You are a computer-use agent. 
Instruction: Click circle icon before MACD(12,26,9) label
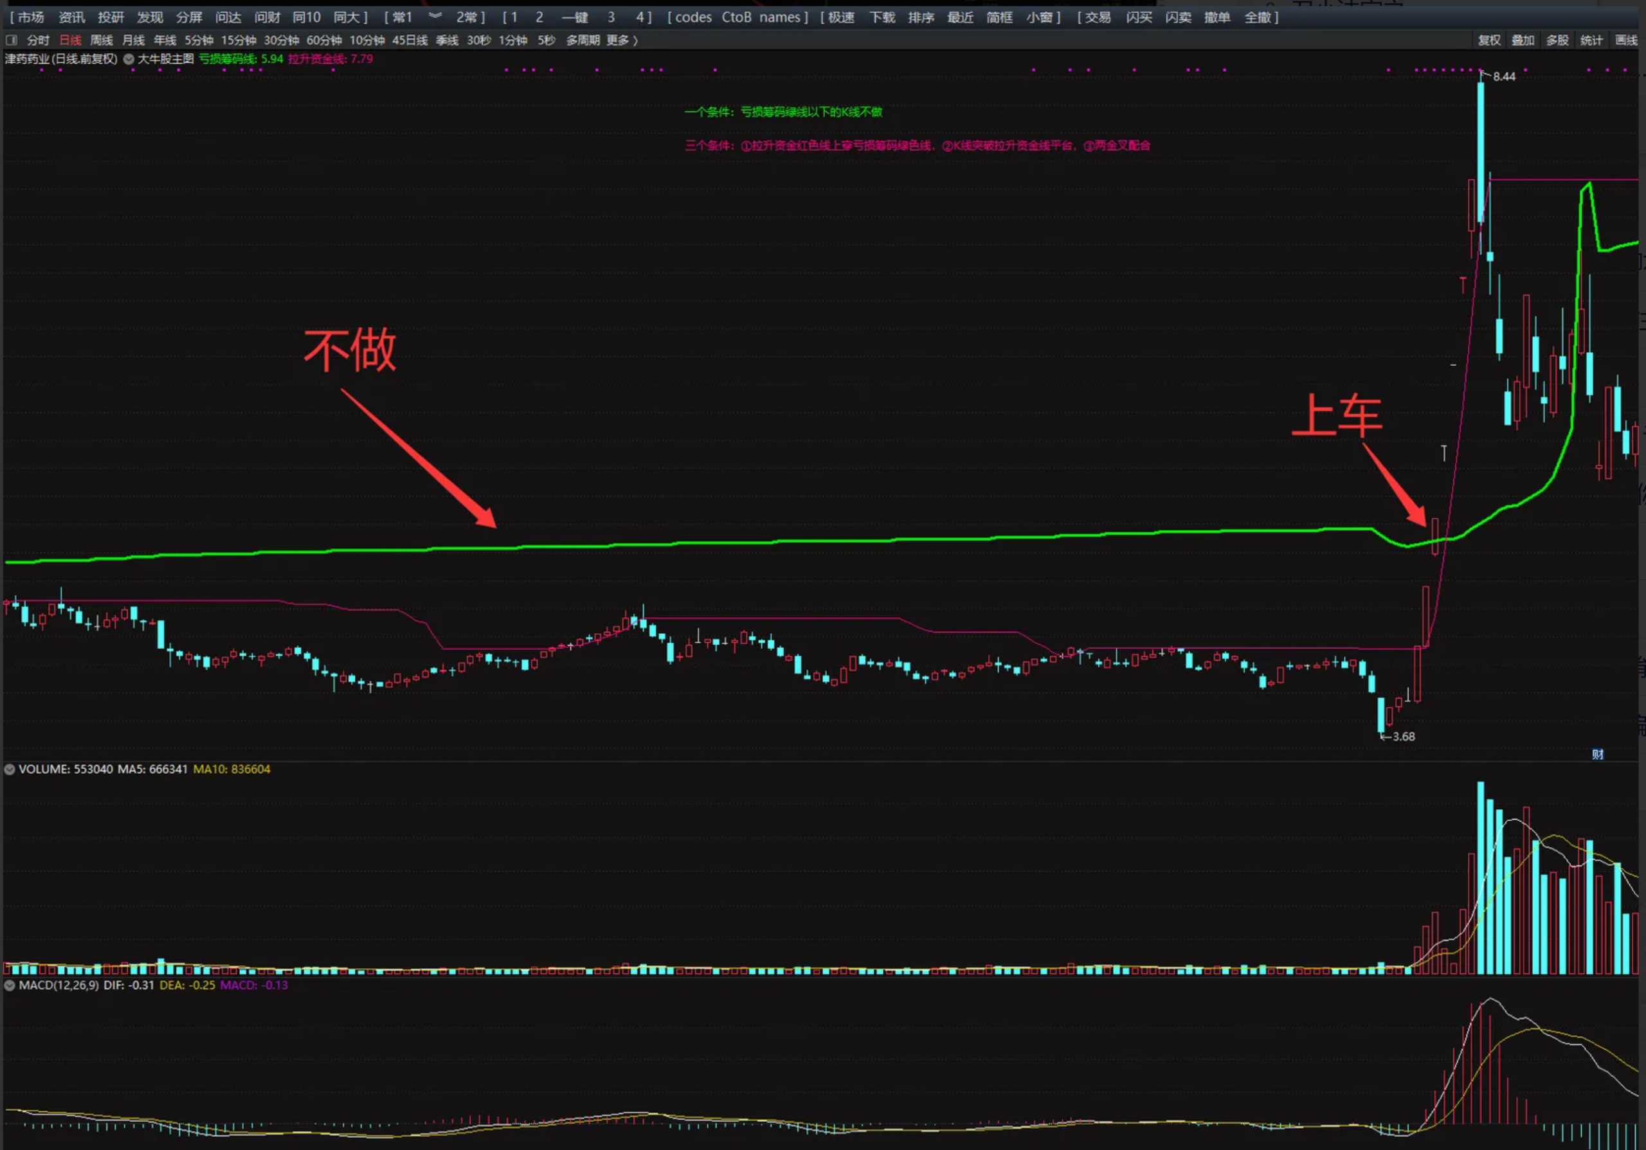10,985
